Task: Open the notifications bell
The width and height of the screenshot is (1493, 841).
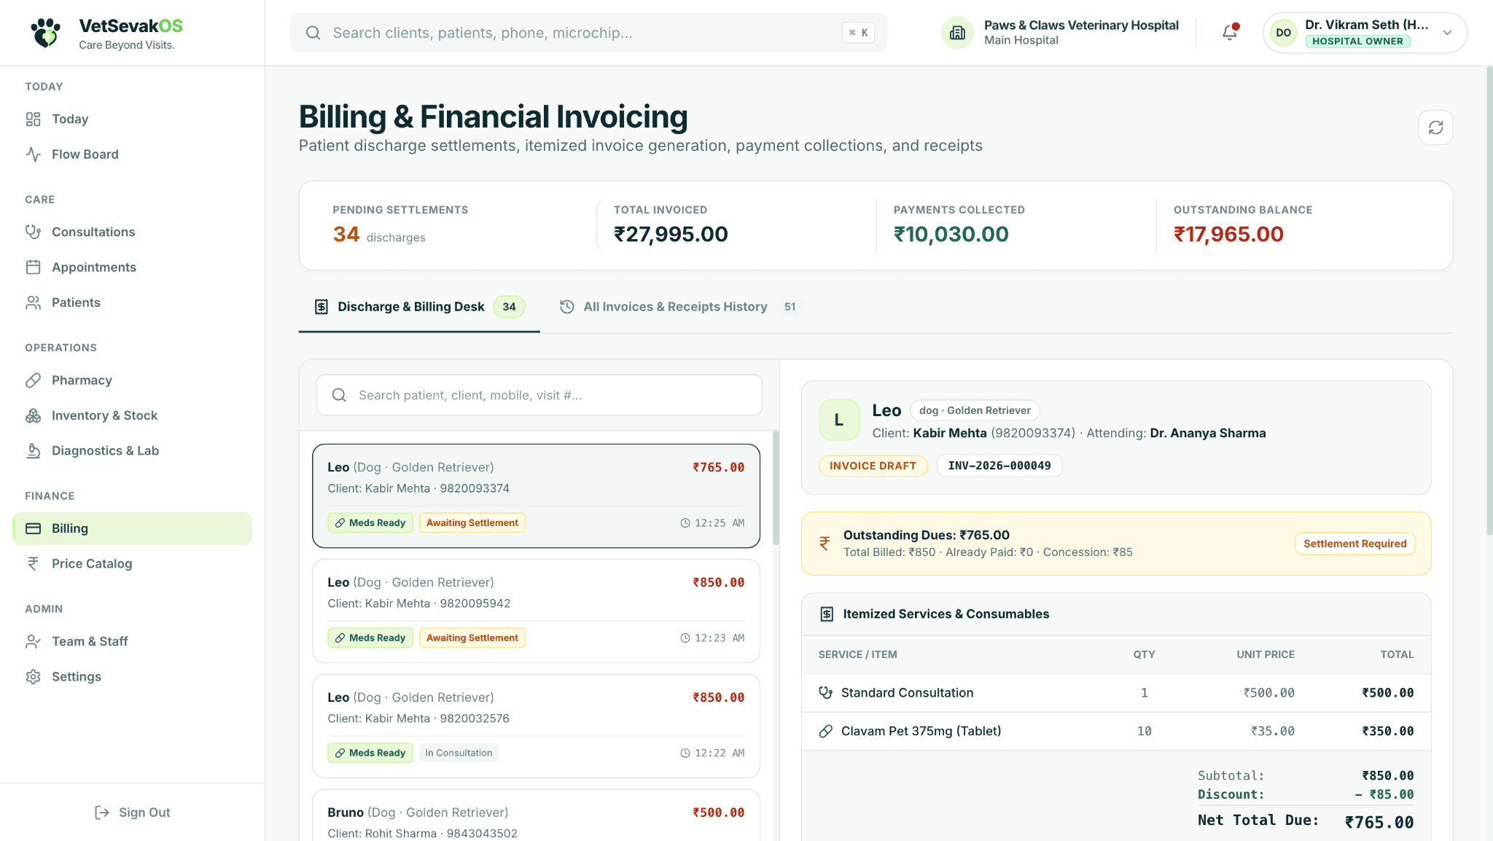Action: click(x=1230, y=32)
